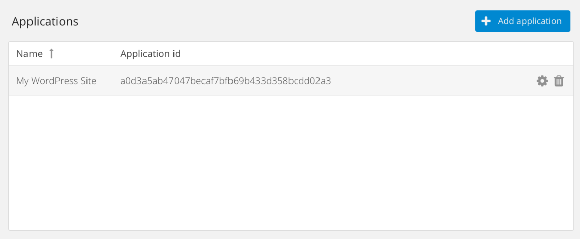Screen dimensions: 580x239
Task: Click the Add application button
Action: click(523, 21)
